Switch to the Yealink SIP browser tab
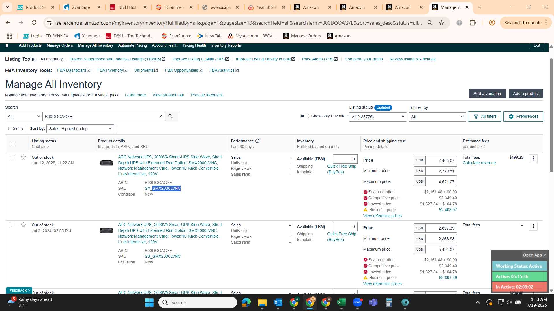The image size is (554, 311). (266, 7)
